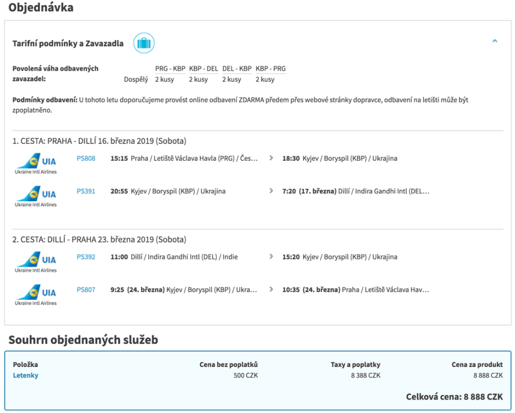
Task: Select the KBP - PRG baggage column header
Action: coord(270,69)
